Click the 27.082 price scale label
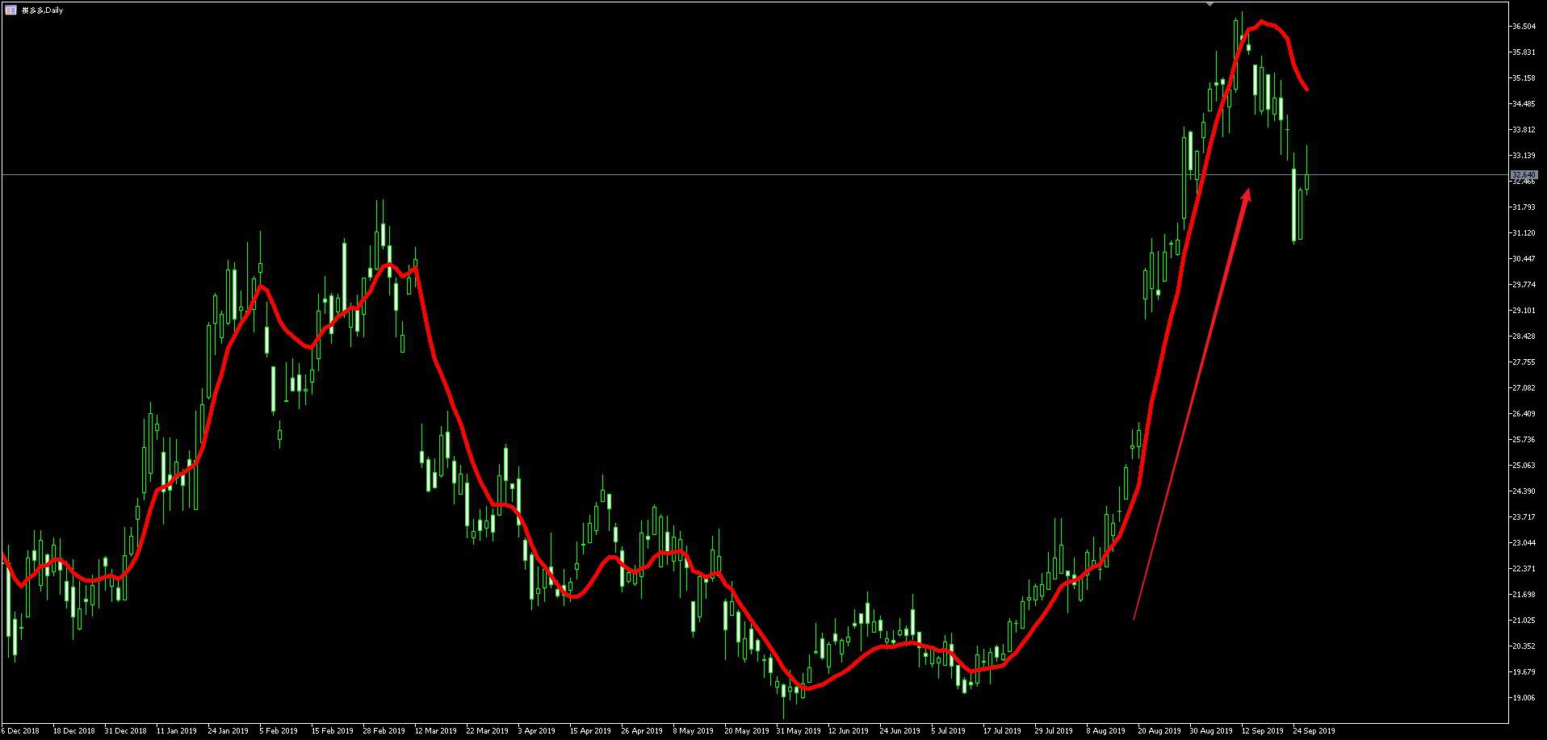 [1524, 388]
